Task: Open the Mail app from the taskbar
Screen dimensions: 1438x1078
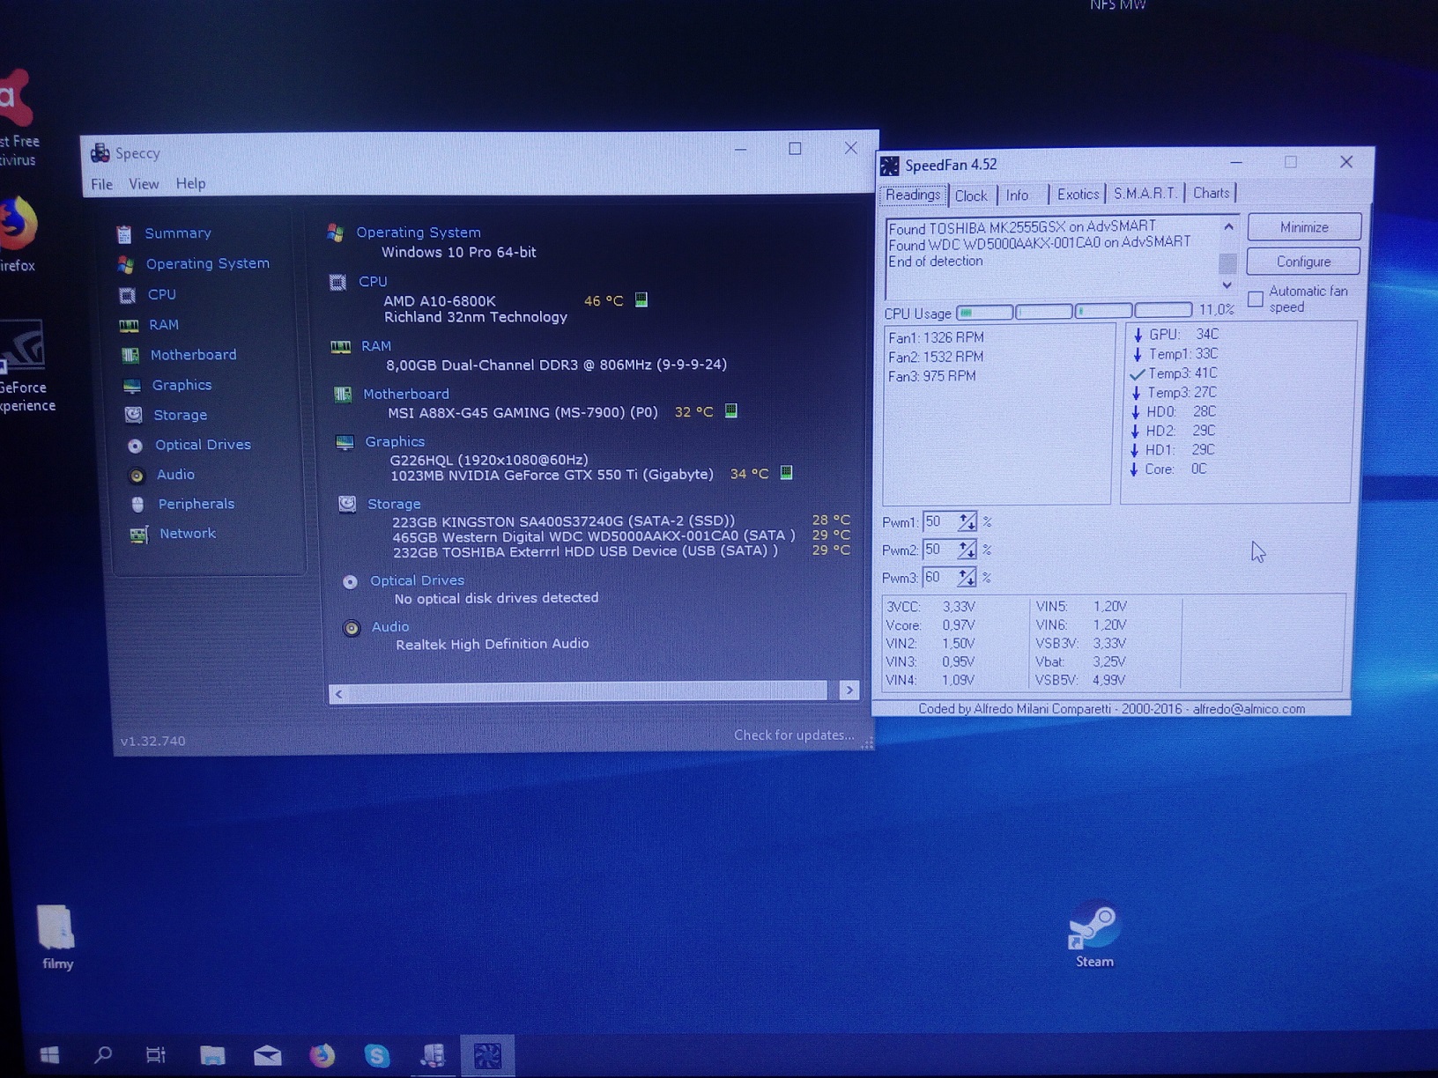Action: click(x=267, y=1055)
